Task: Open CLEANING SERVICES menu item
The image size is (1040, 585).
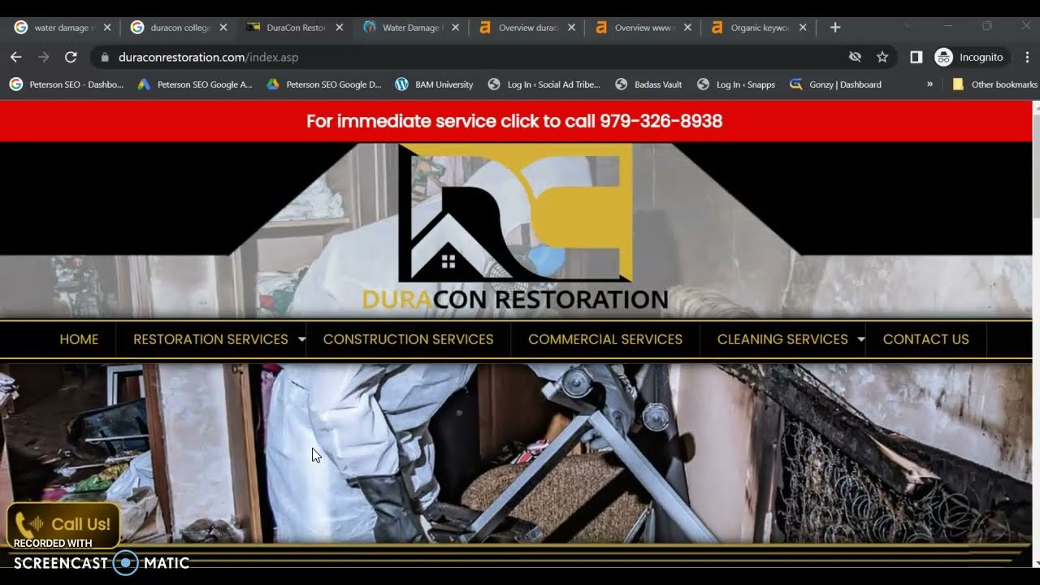Action: coord(782,340)
